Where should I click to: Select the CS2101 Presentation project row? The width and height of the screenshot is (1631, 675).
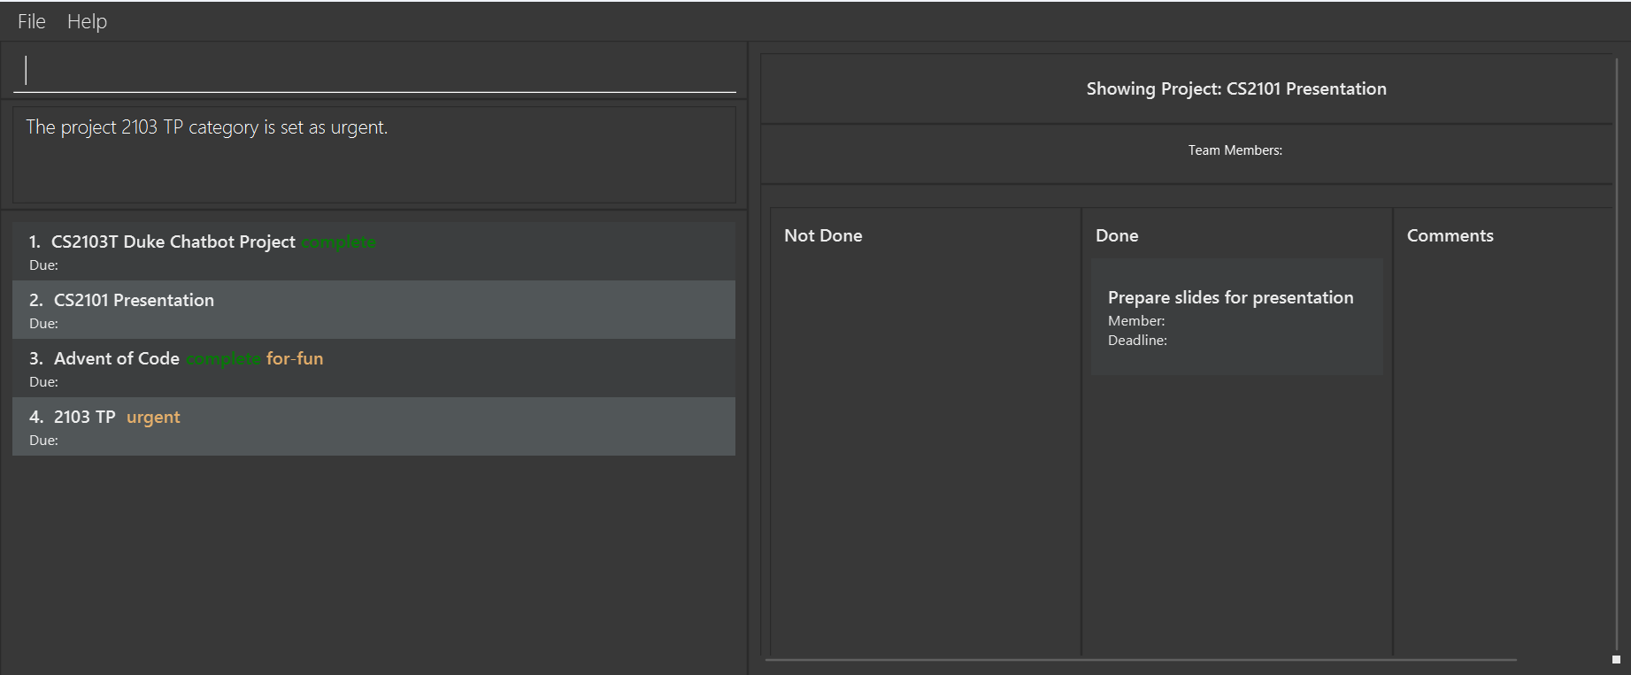pyautogui.click(x=373, y=310)
